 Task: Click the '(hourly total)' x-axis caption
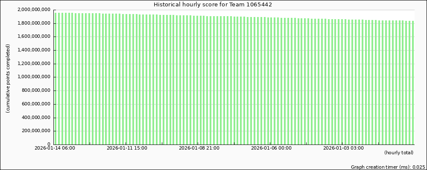398,153
